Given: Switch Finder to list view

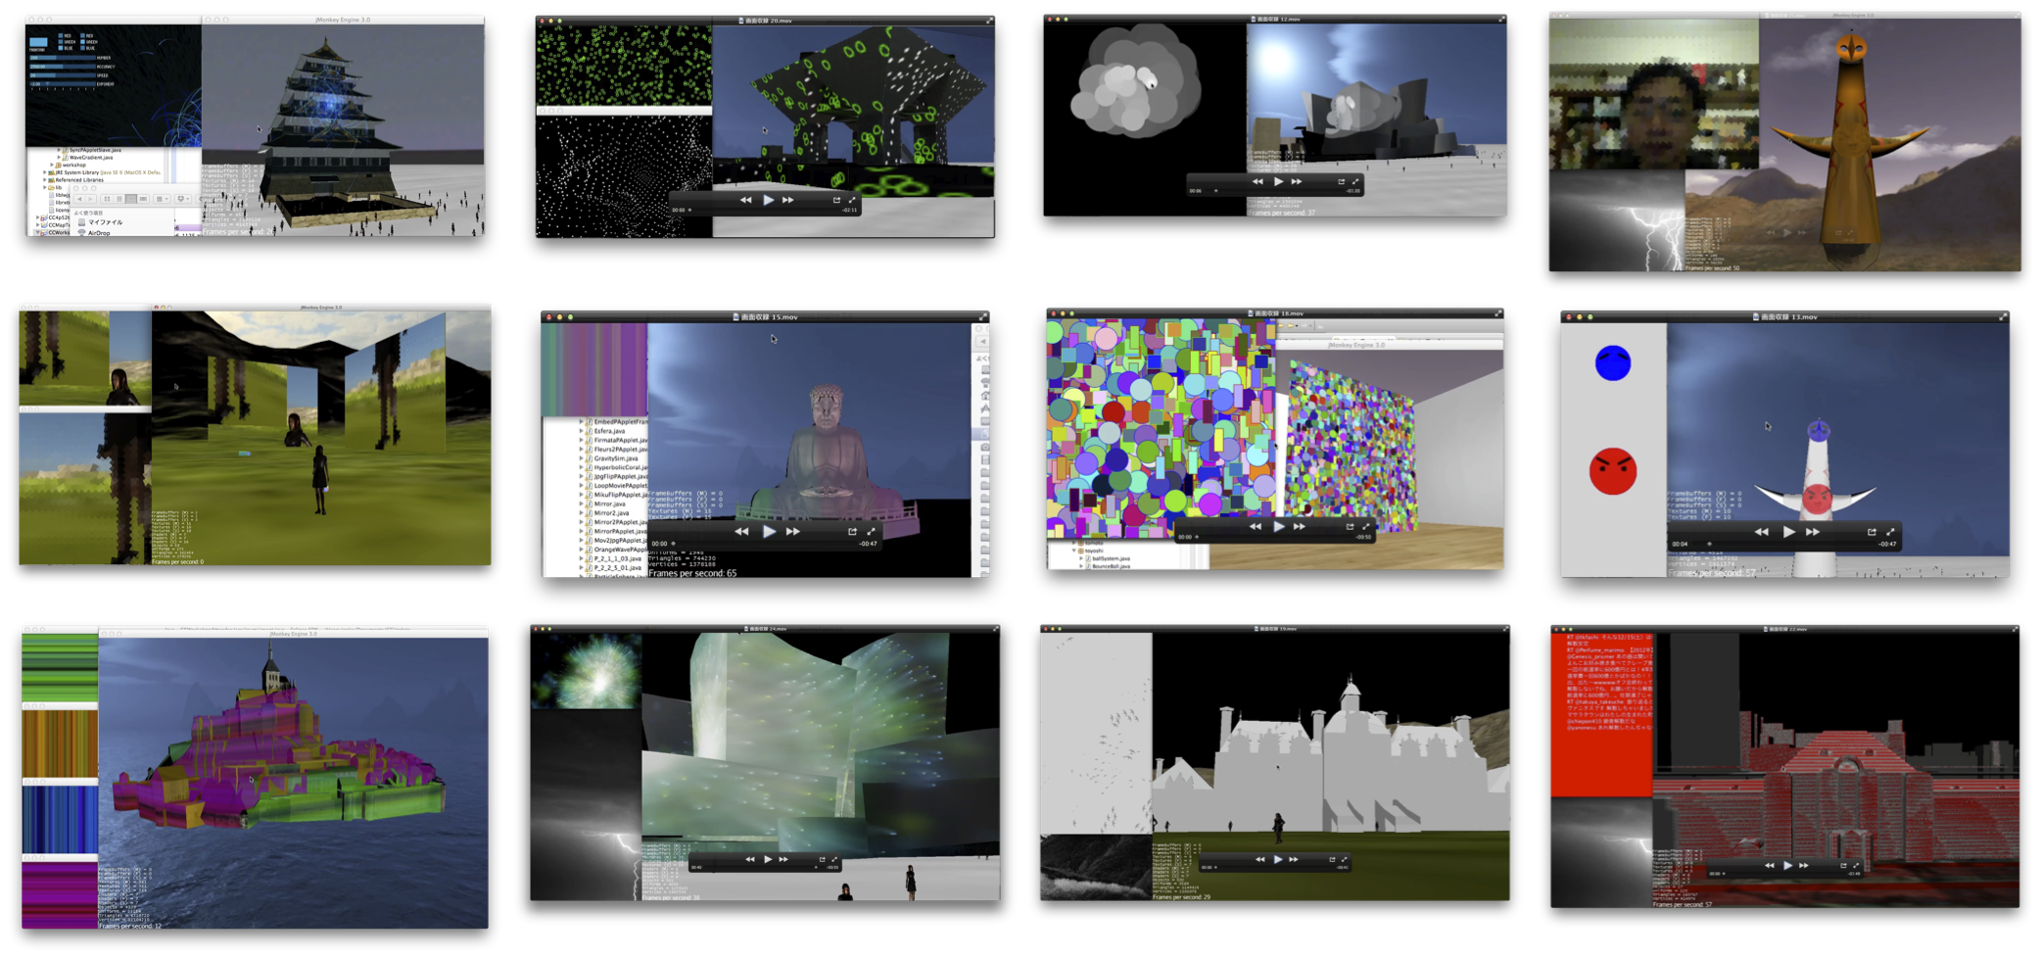Looking at the screenshot, I should pos(119,199).
